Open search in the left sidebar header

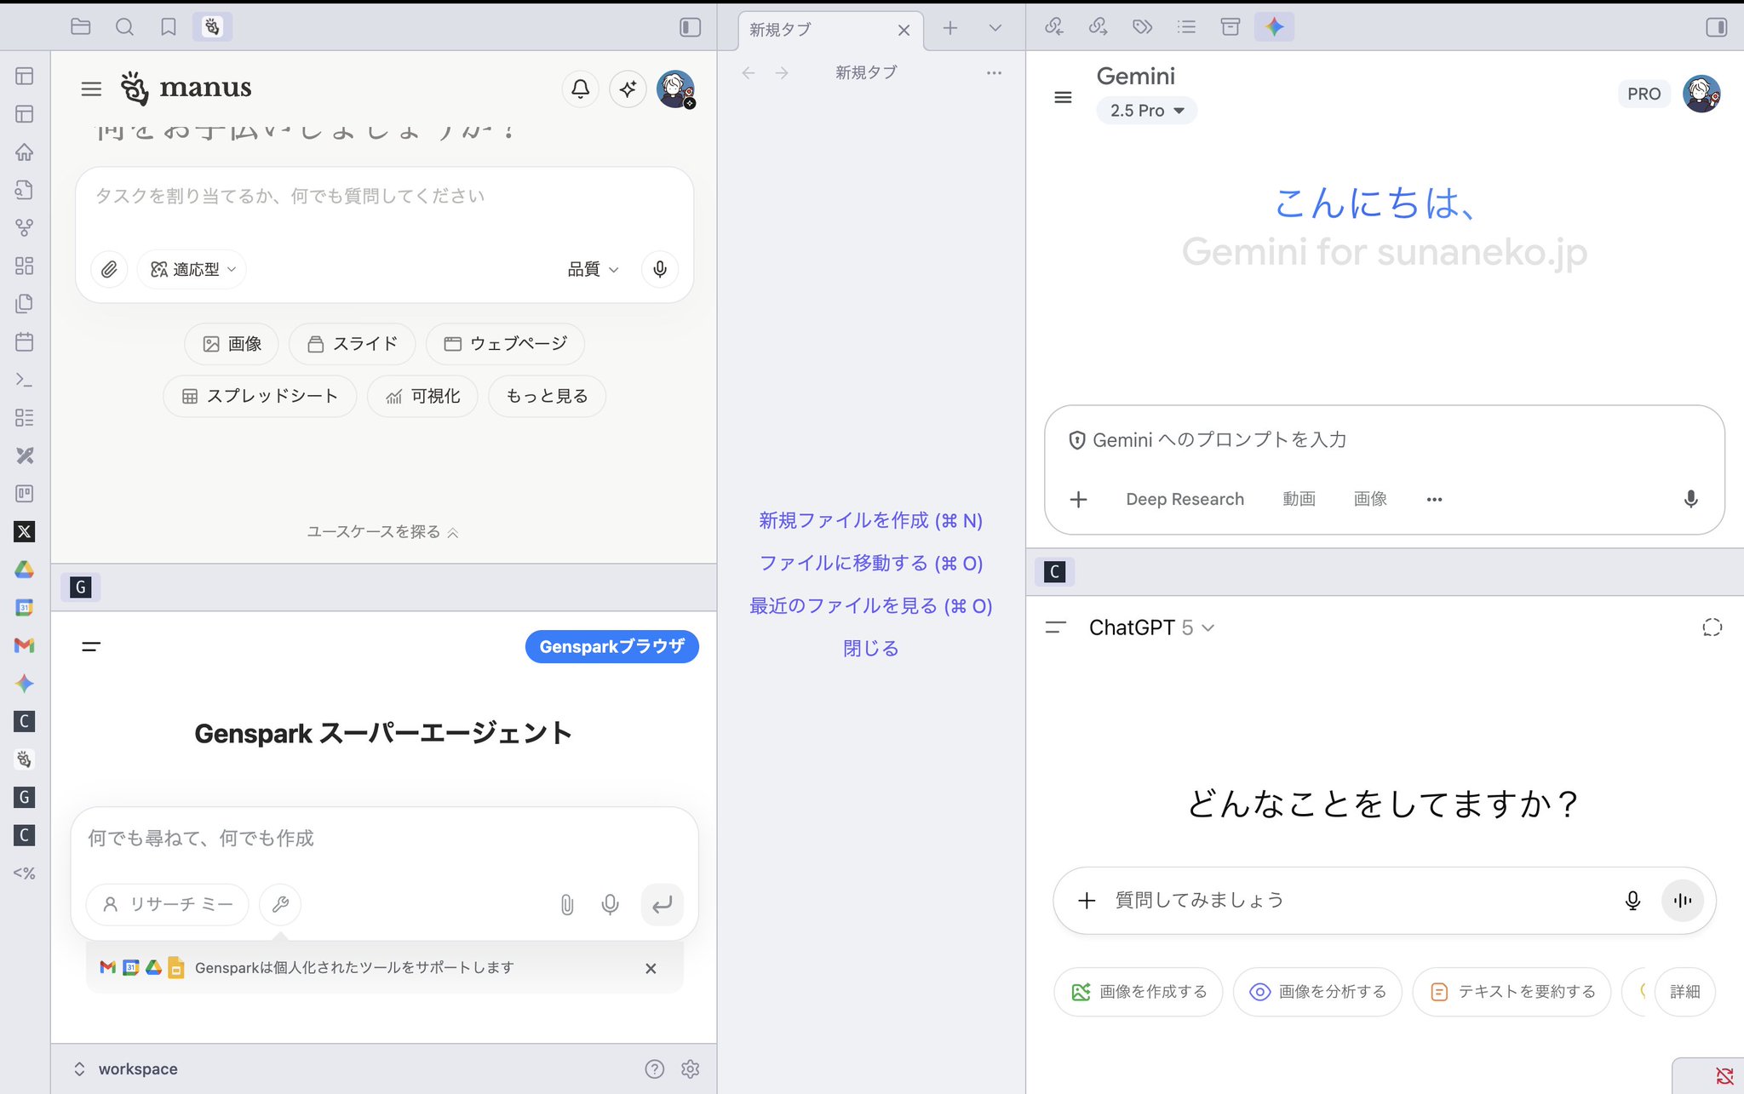[124, 27]
